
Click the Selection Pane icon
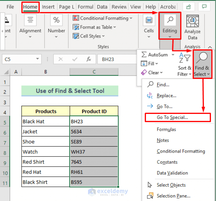150,196
